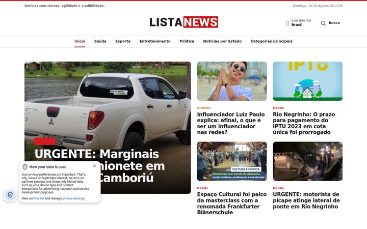Change region from Brasil selector

coord(299,23)
